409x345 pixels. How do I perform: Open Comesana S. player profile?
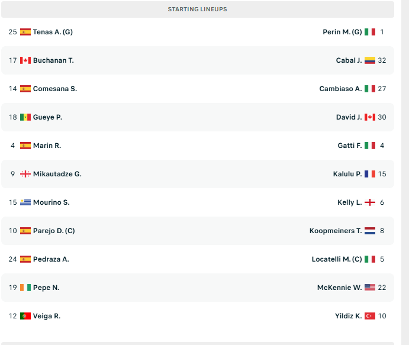[55, 89]
